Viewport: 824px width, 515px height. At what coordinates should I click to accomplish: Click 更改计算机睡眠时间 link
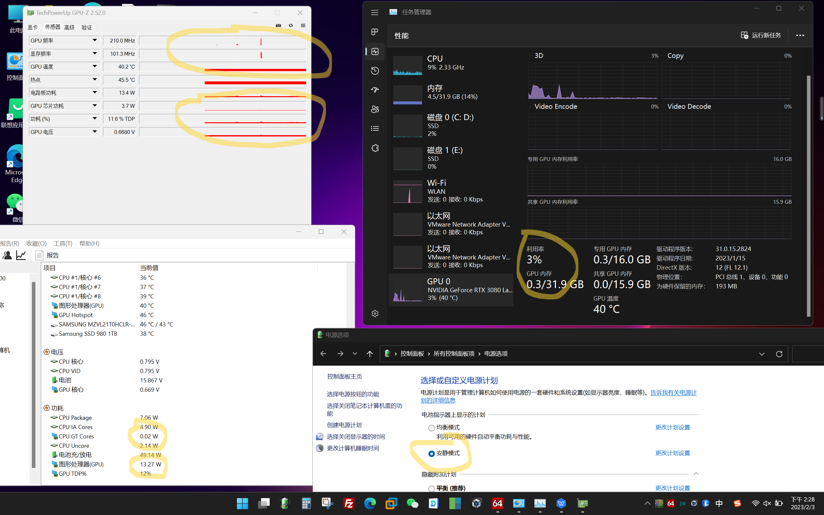coord(353,448)
